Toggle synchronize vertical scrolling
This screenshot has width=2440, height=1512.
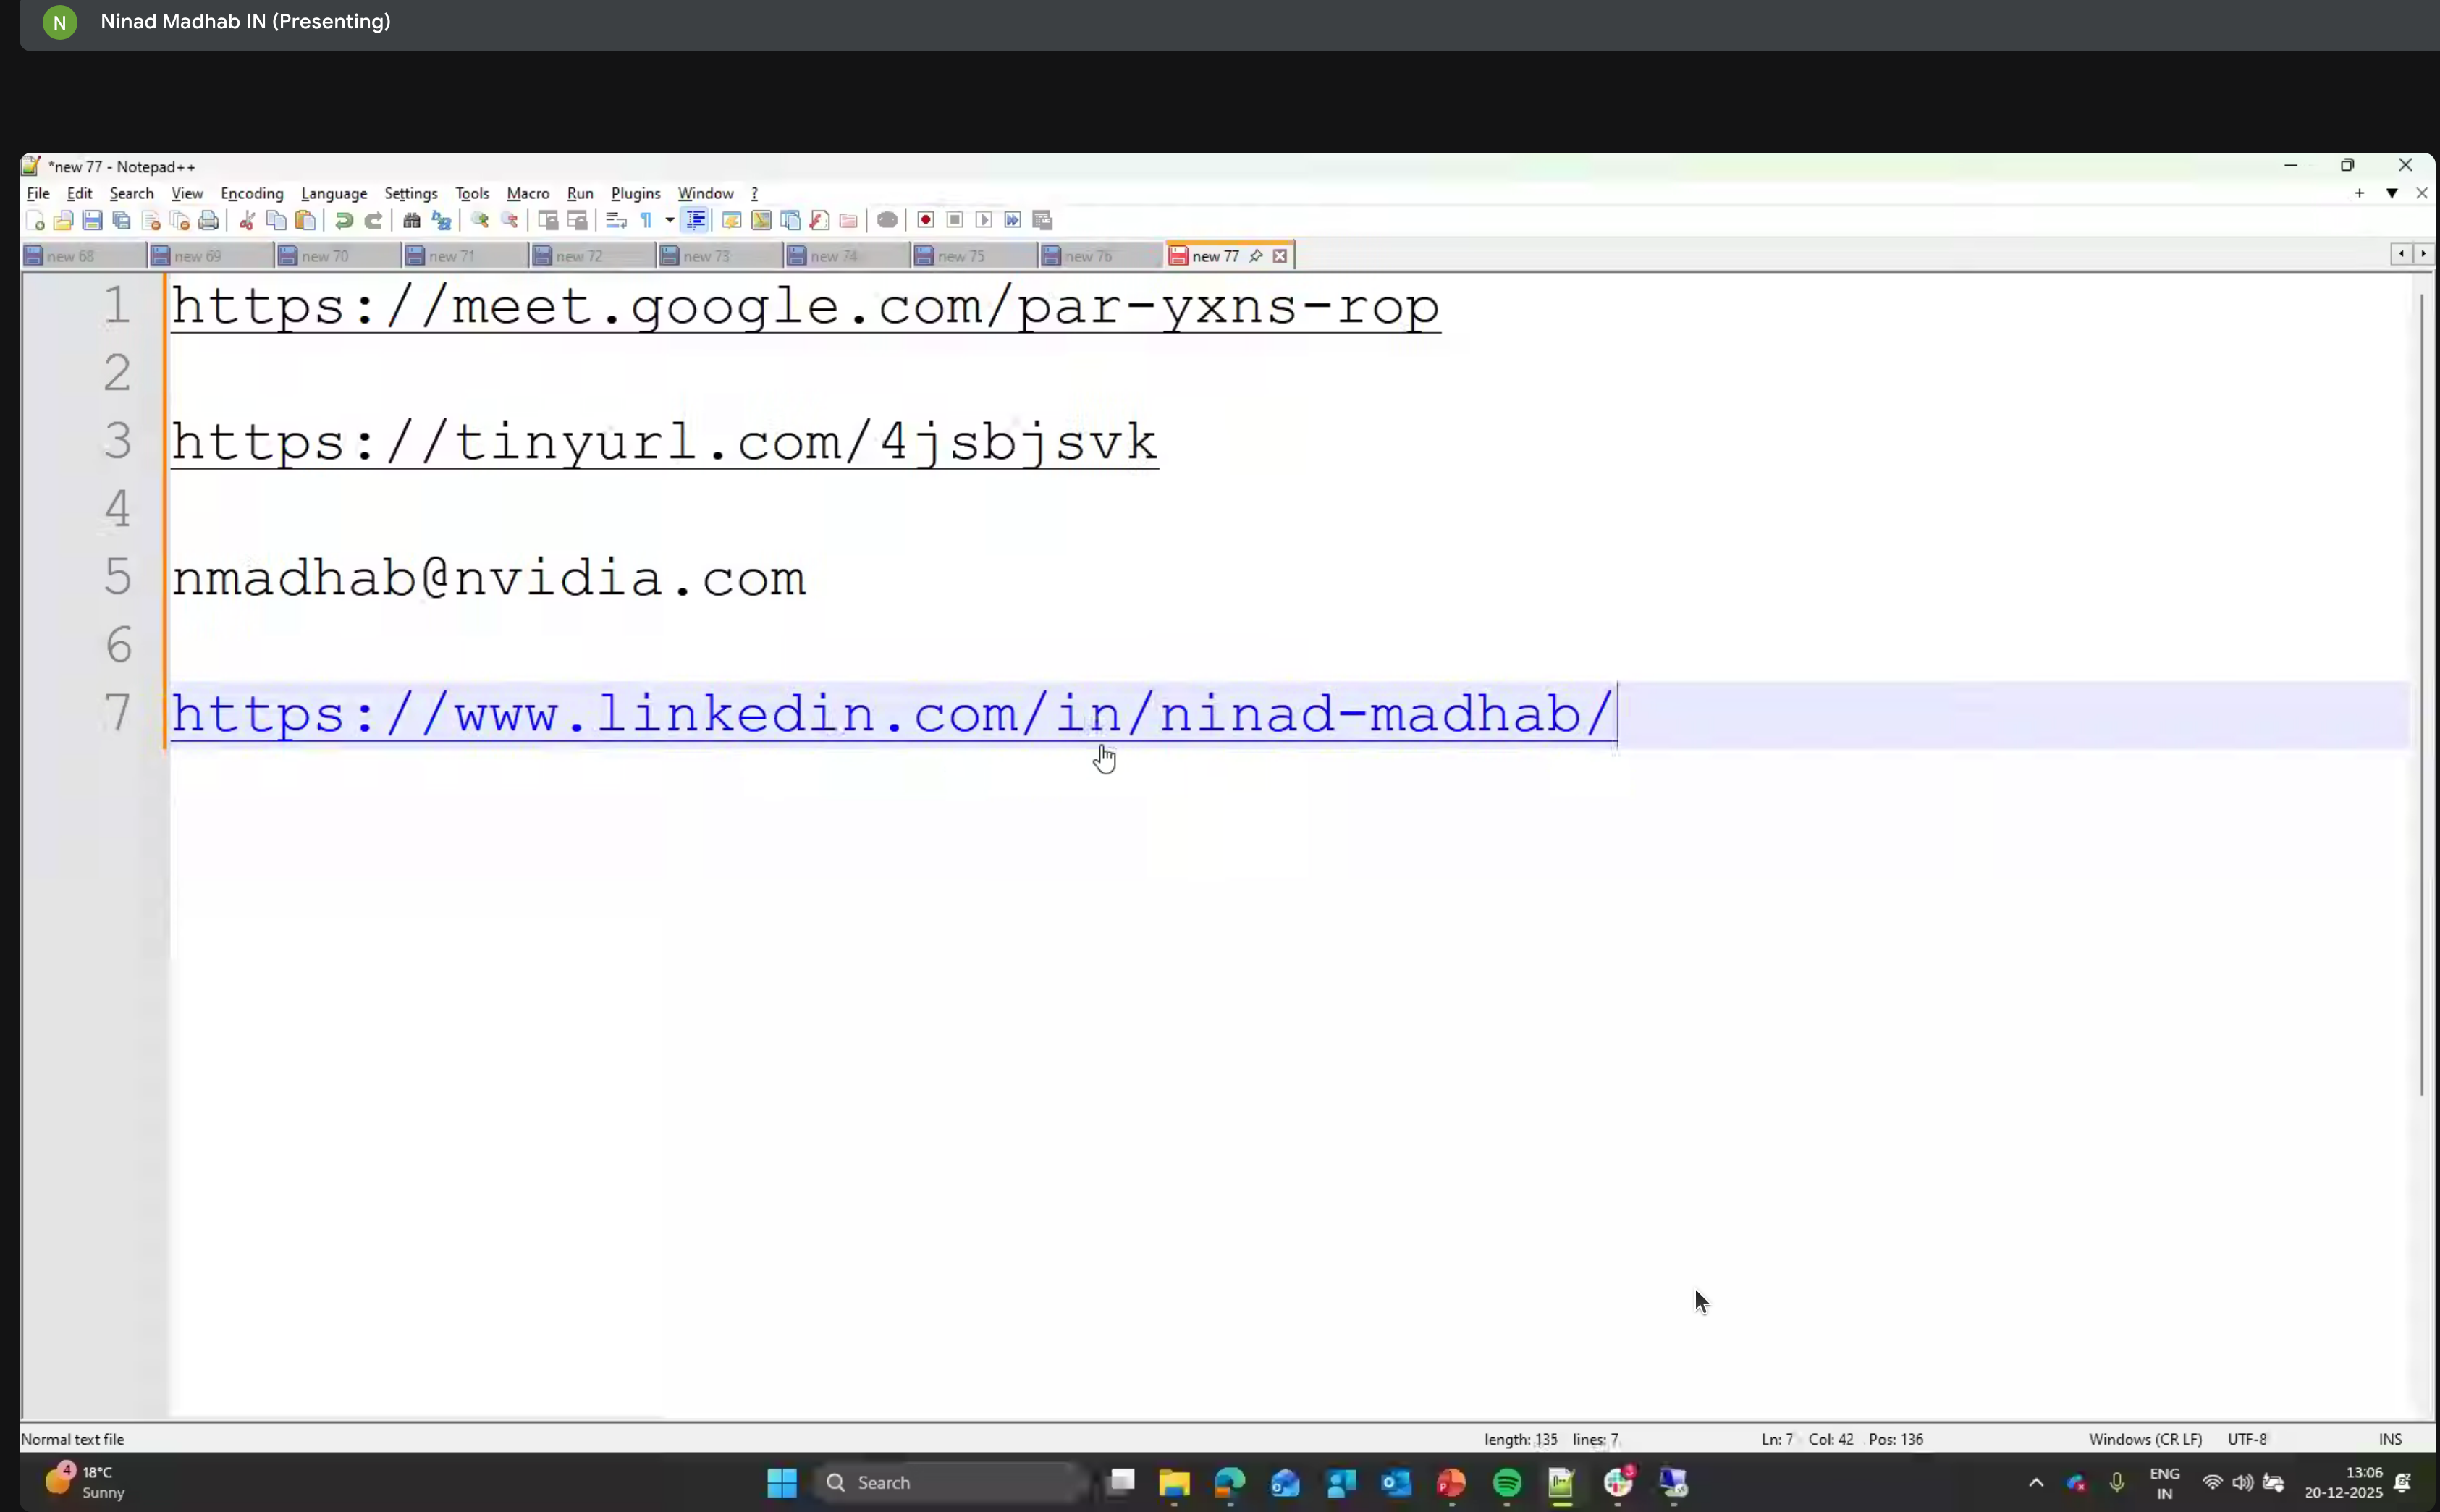point(549,220)
